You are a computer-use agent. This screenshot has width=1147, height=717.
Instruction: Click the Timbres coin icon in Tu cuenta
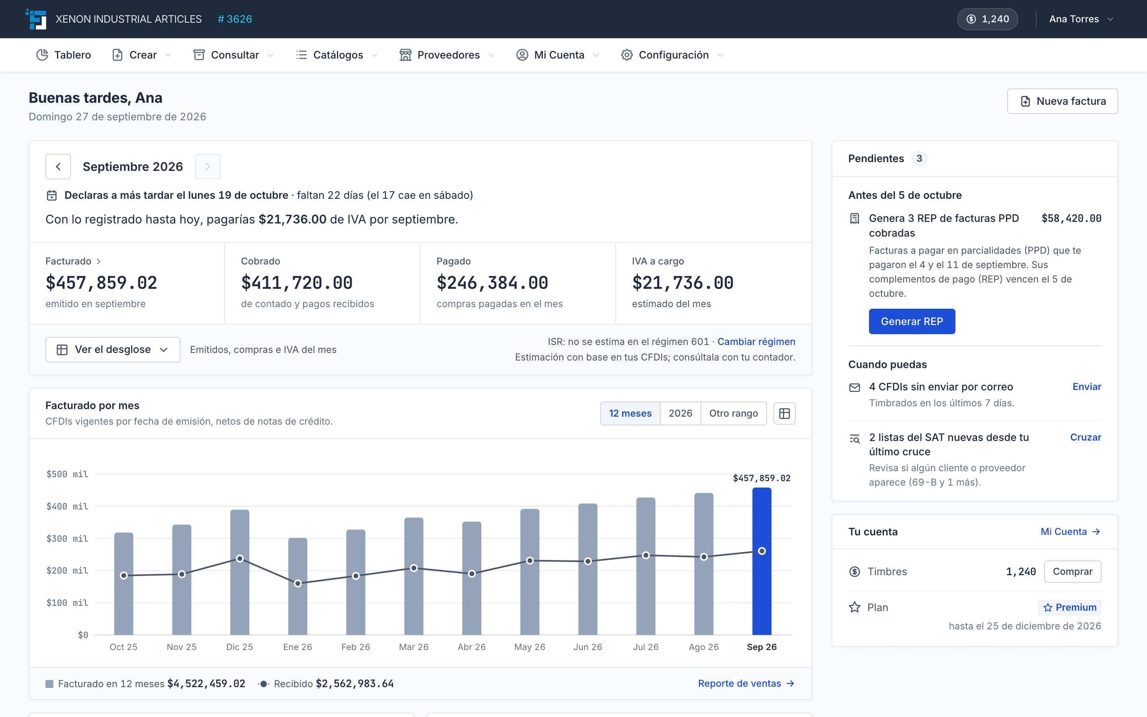coord(855,572)
